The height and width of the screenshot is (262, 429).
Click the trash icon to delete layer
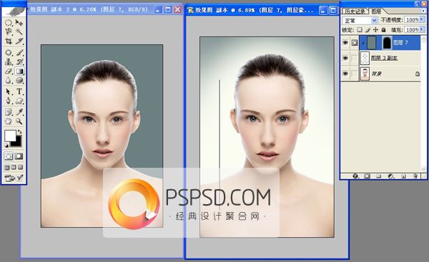click(415, 176)
